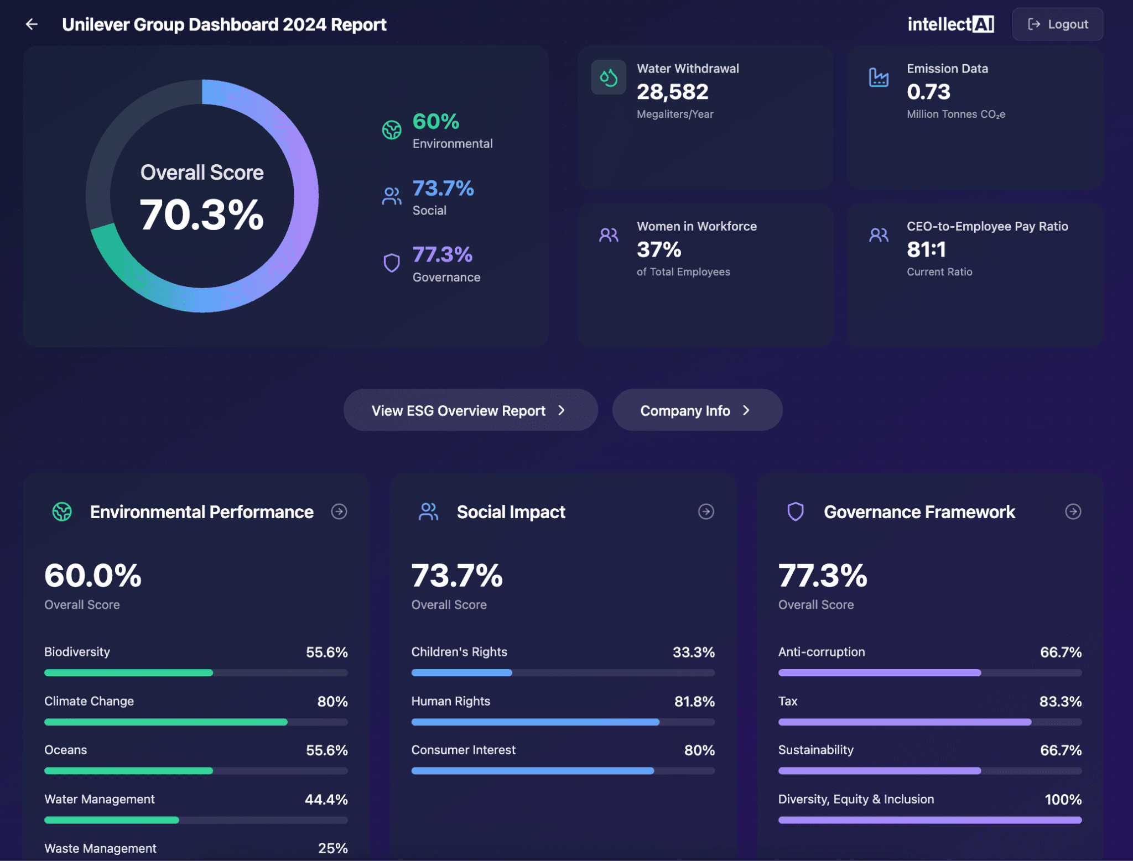Viewport: 1133px width, 861px height.
Task: Open Governance Framework details via circled arrow
Action: coord(1073,512)
